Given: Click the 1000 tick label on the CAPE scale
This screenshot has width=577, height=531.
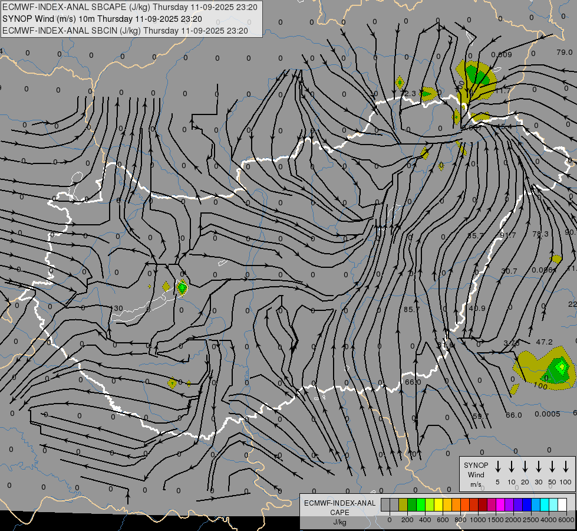Looking at the screenshot, I should click(478, 520).
